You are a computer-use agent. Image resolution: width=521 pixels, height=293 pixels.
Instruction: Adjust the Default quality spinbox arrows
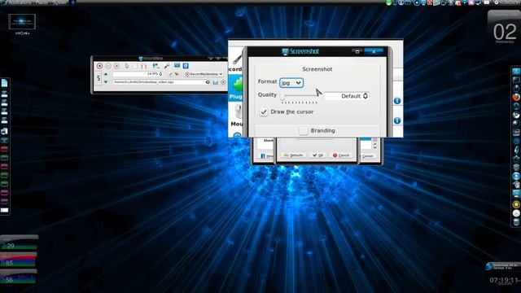click(x=366, y=96)
